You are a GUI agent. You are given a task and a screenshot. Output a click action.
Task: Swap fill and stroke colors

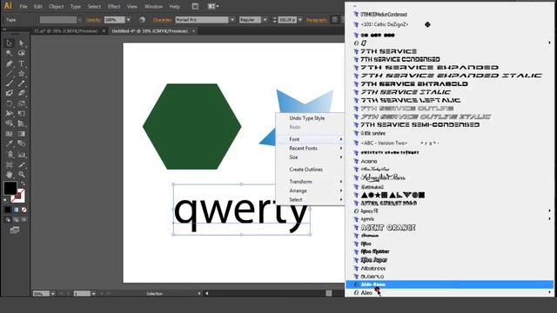point(23,183)
